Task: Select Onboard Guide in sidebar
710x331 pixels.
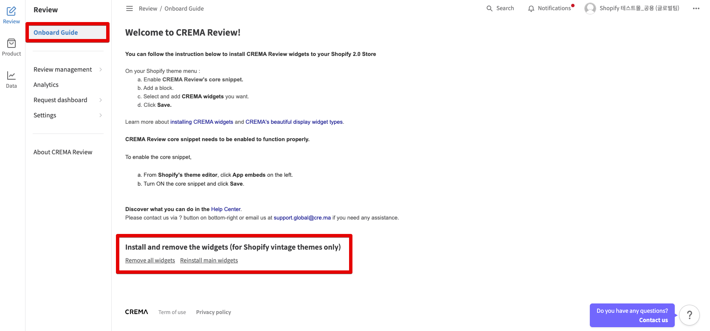Action: pyautogui.click(x=68, y=33)
